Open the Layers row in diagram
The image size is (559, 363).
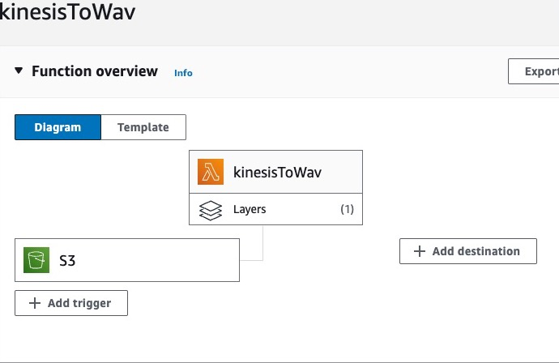[276, 209]
